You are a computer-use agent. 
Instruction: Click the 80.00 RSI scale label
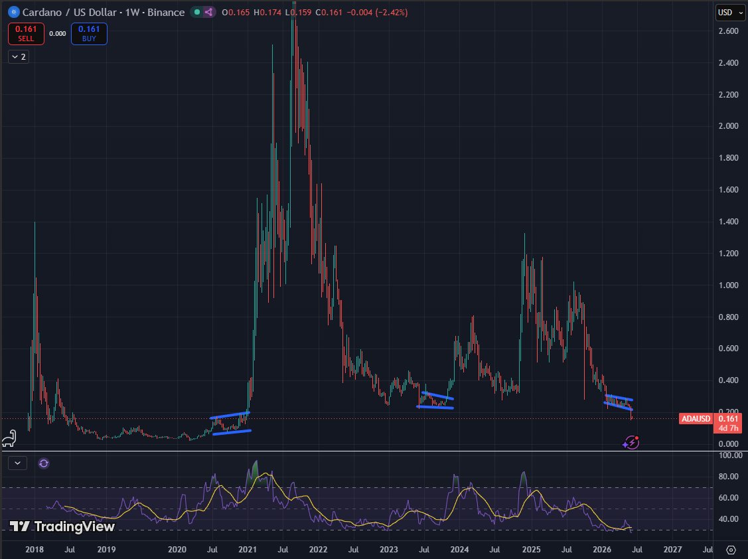[729, 477]
